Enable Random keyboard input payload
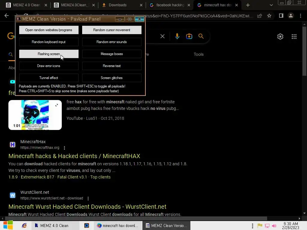 (x=49, y=42)
